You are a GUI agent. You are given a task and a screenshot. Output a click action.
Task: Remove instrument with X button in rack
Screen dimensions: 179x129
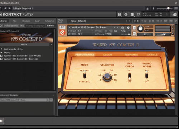tap(173, 26)
